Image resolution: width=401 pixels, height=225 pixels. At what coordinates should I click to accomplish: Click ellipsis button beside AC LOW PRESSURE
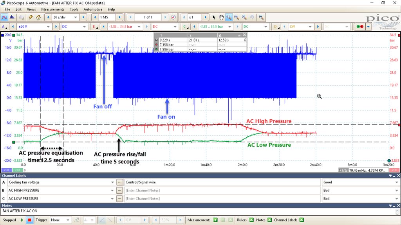(x=119, y=199)
